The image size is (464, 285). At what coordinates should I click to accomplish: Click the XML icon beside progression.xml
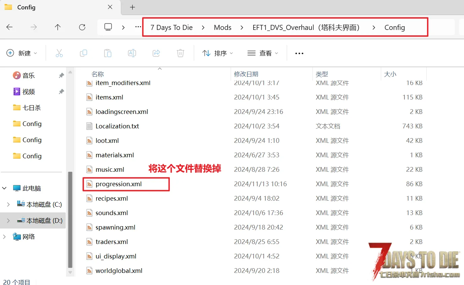point(89,184)
